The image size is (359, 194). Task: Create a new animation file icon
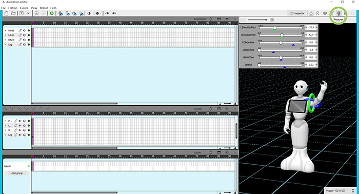tap(6, 13)
